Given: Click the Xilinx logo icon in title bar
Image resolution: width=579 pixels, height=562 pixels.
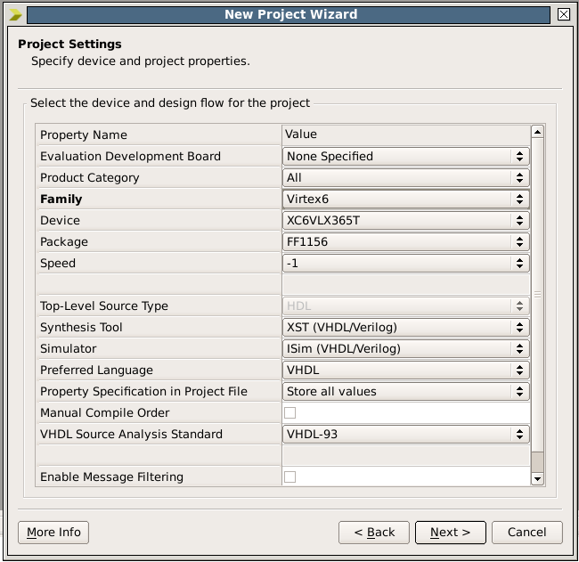Looking at the screenshot, I should pos(15,14).
